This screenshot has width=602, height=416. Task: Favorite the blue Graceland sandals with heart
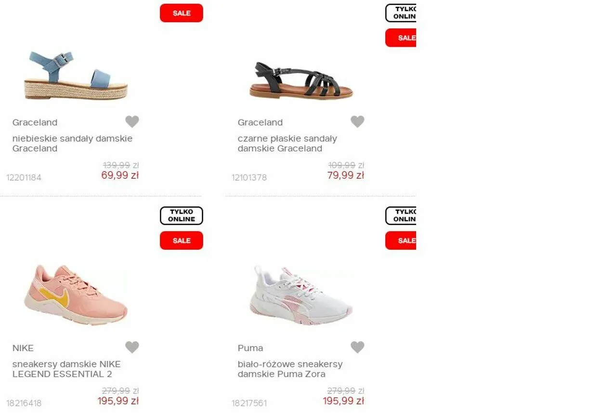pyautogui.click(x=132, y=121)
